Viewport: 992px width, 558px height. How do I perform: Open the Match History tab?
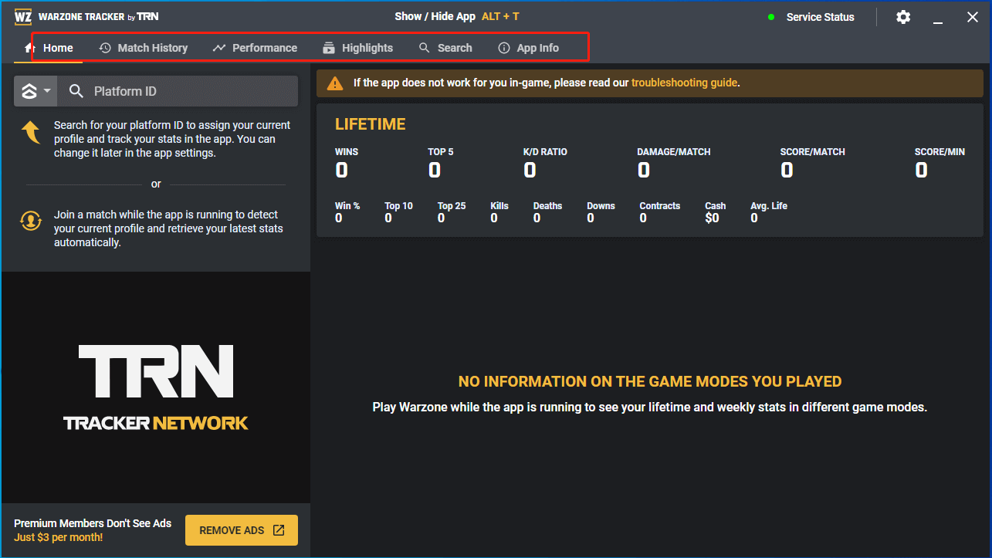click(x=144, y=48)
